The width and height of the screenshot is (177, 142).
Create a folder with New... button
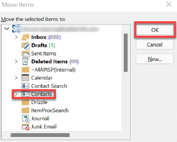(x=155, y=59)
